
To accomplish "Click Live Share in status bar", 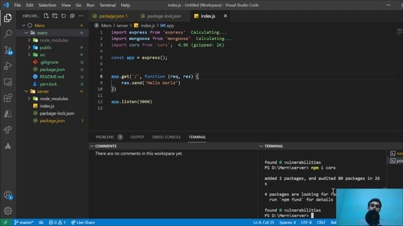I will point(82,222).
